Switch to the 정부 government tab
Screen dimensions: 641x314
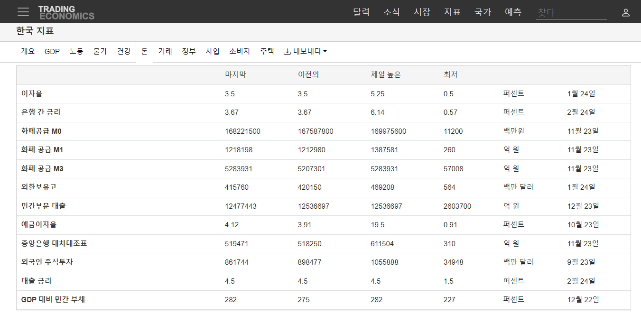(189, 51)
